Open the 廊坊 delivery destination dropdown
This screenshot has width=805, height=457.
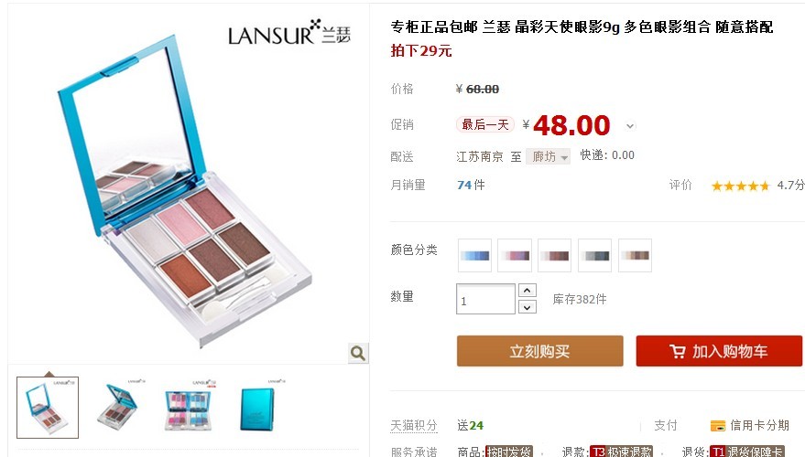pos(548,157)
